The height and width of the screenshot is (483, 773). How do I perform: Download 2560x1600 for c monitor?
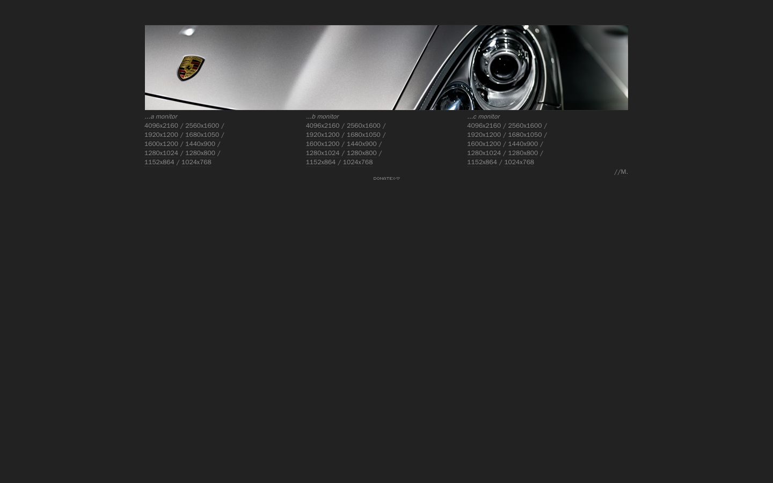[x=525, y=126]
